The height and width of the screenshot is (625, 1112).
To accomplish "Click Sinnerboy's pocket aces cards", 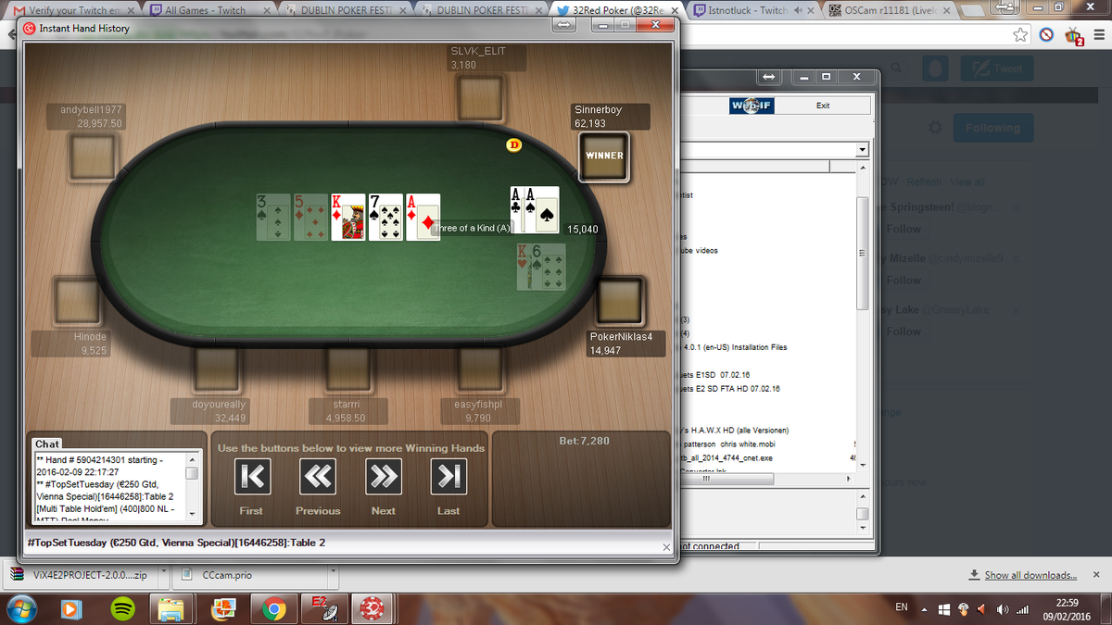I will [535, 209].
